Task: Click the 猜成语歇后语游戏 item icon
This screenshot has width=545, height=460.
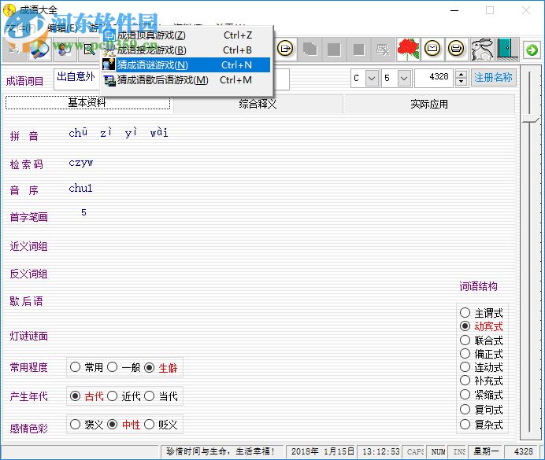Action: point(109,80)
